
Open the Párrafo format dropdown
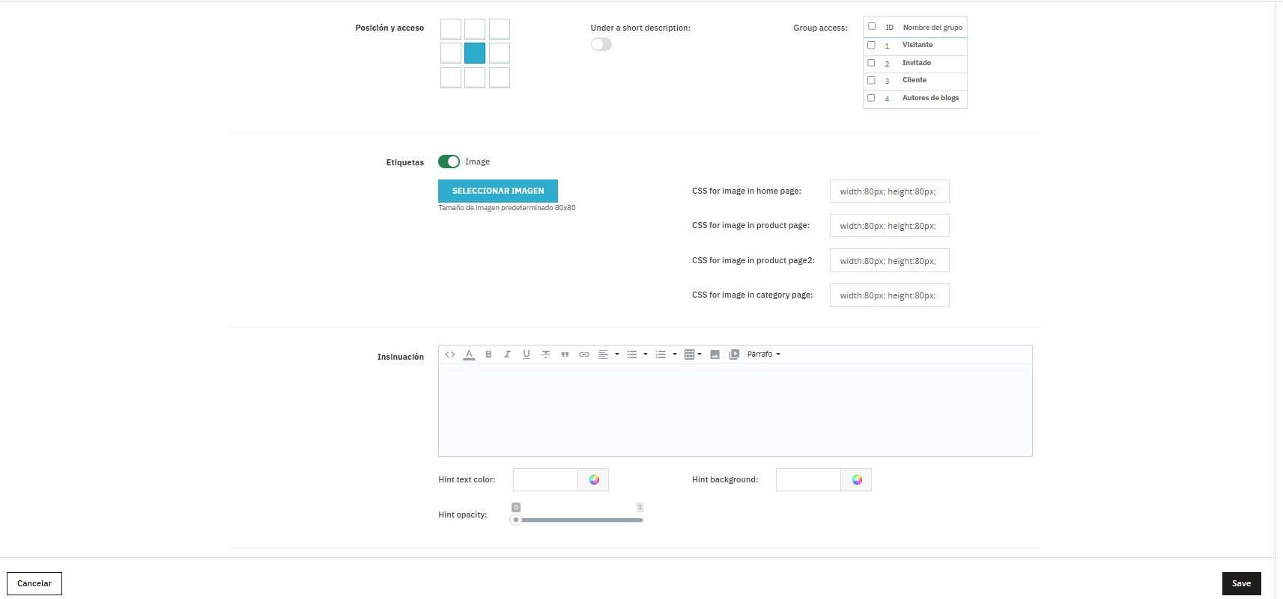[x=763, y=354]
